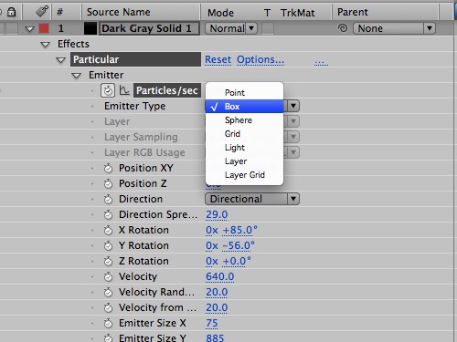The width and height of the screenshot is (457, 342).
Task: Enable stopwatch for Direction Spread
Action: pyautogui.click(x=108, y=214)
